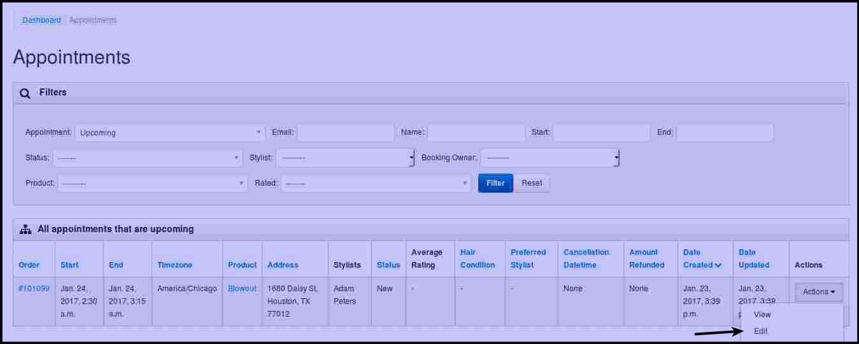Expand the Booking Owner dropdown
Screen dimensions: 859x344
point(550,158)
